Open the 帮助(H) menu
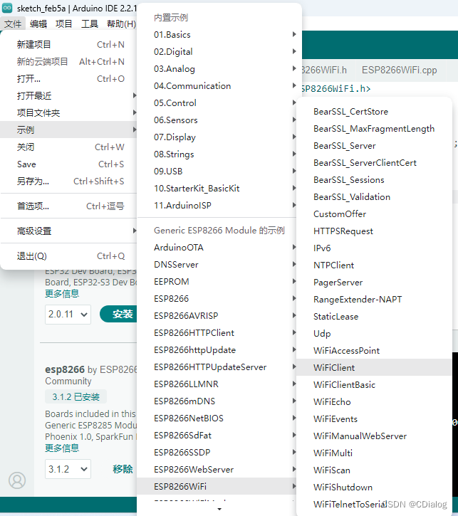Image resolution: width=458 pixels, height=516 pixels. pos(121,23)
